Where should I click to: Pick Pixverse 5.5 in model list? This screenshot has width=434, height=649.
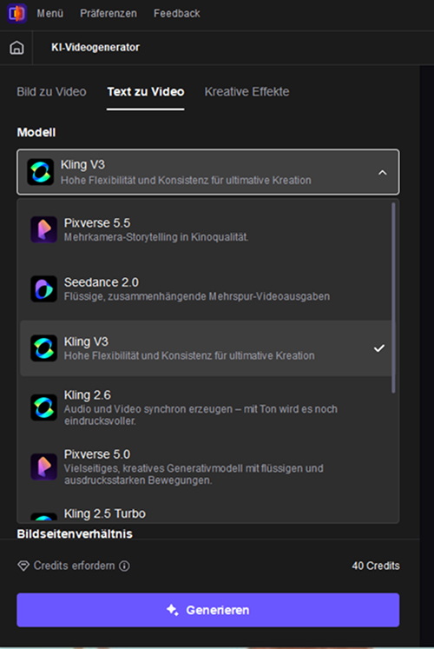click(206, 229)
